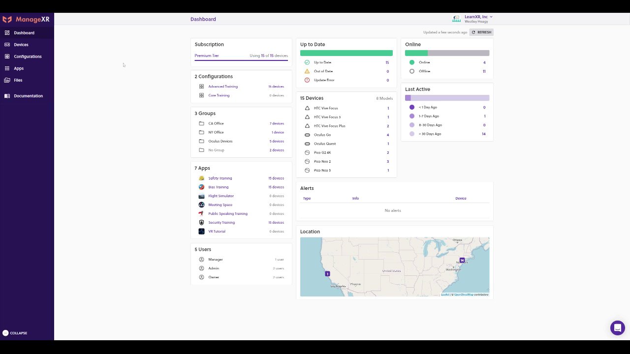Viewport: 630px width, 354px height.
Task: Sort alerts by the Info column header
Action: [355, 199]
